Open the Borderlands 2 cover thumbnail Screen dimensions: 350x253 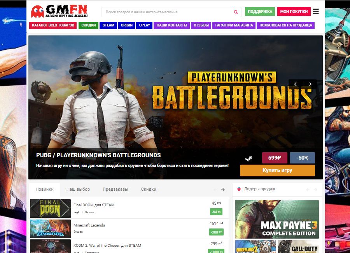(255, 246)
